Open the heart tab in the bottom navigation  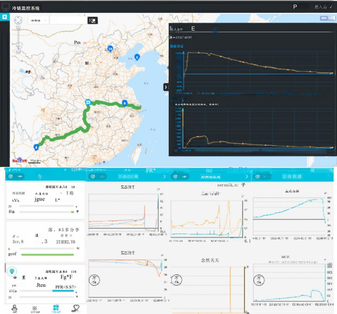click(76, 308)
